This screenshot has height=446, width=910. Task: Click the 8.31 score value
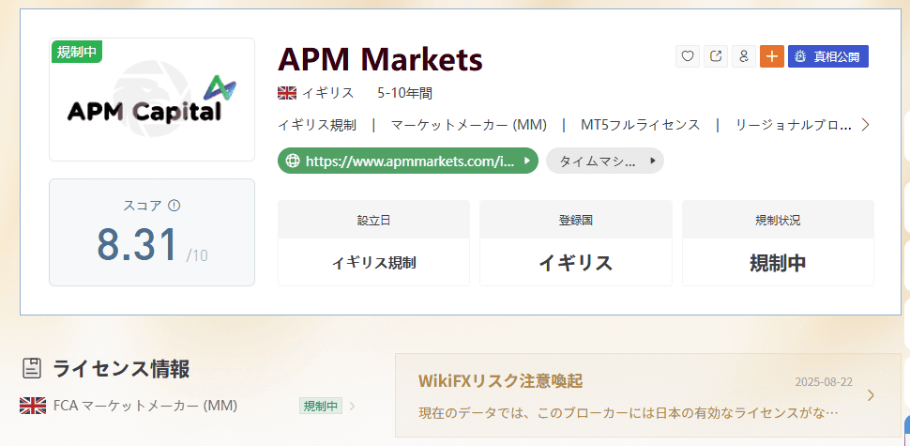pos(137,245)
